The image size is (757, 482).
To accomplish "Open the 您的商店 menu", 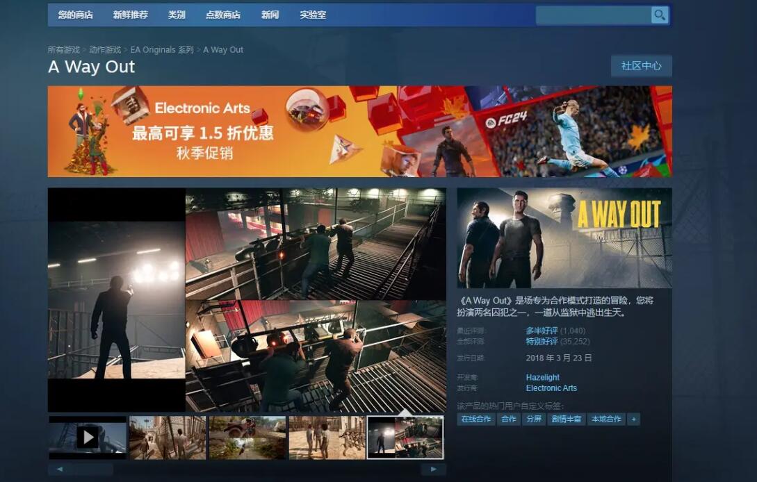I will tap(75, 15).
